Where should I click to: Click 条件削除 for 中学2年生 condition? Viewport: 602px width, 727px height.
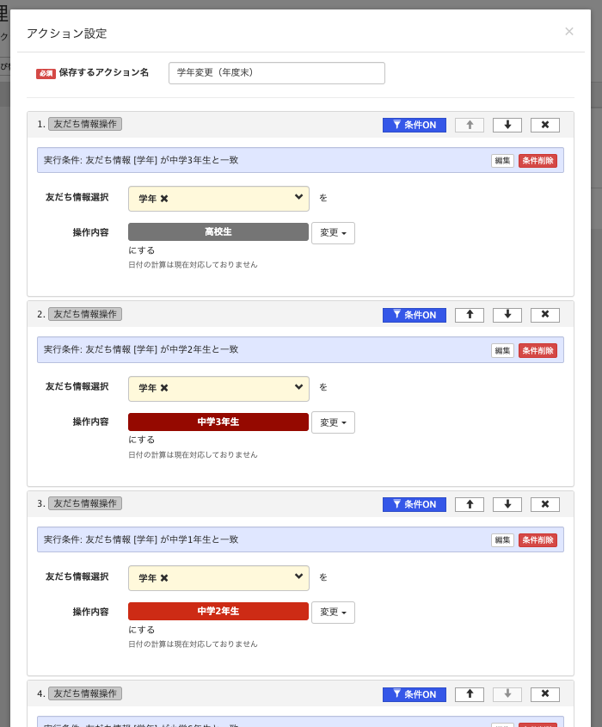click(537, 350)
